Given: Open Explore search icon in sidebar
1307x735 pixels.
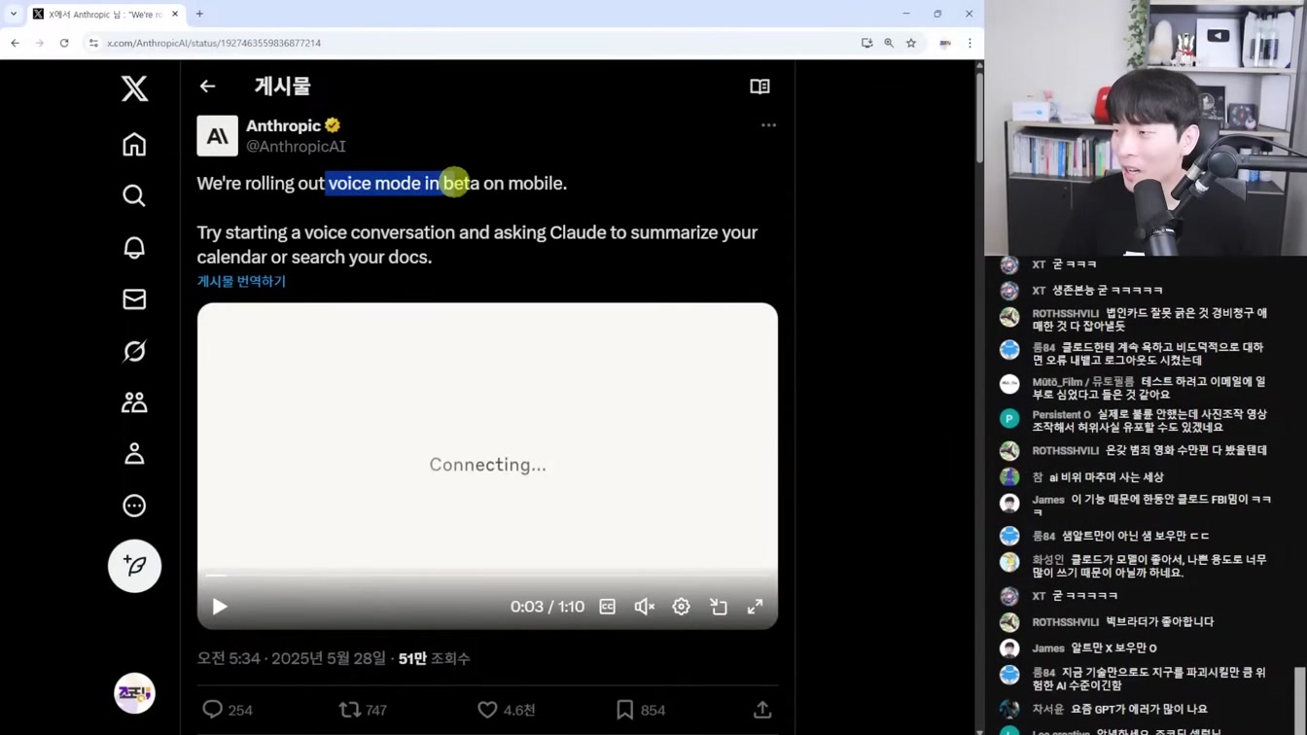Looking at the screenshot, I should pyautogui.click(x=134, y=195).
